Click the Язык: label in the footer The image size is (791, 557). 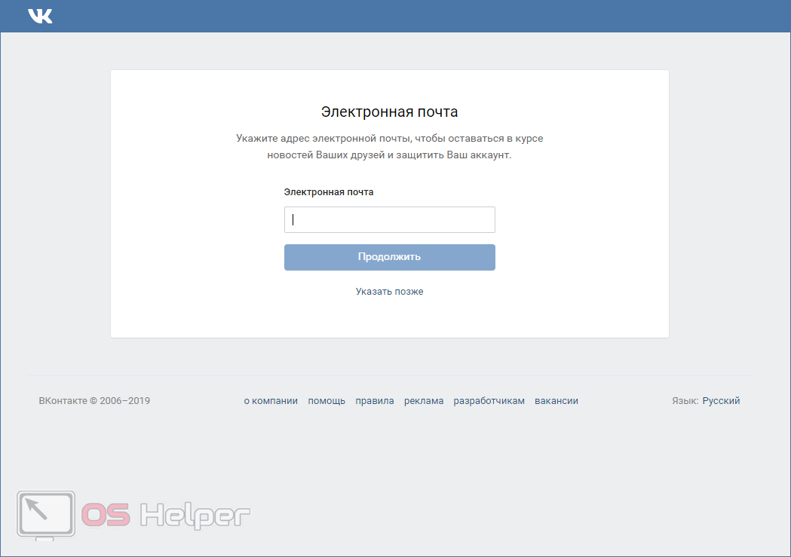coord(685,401)
